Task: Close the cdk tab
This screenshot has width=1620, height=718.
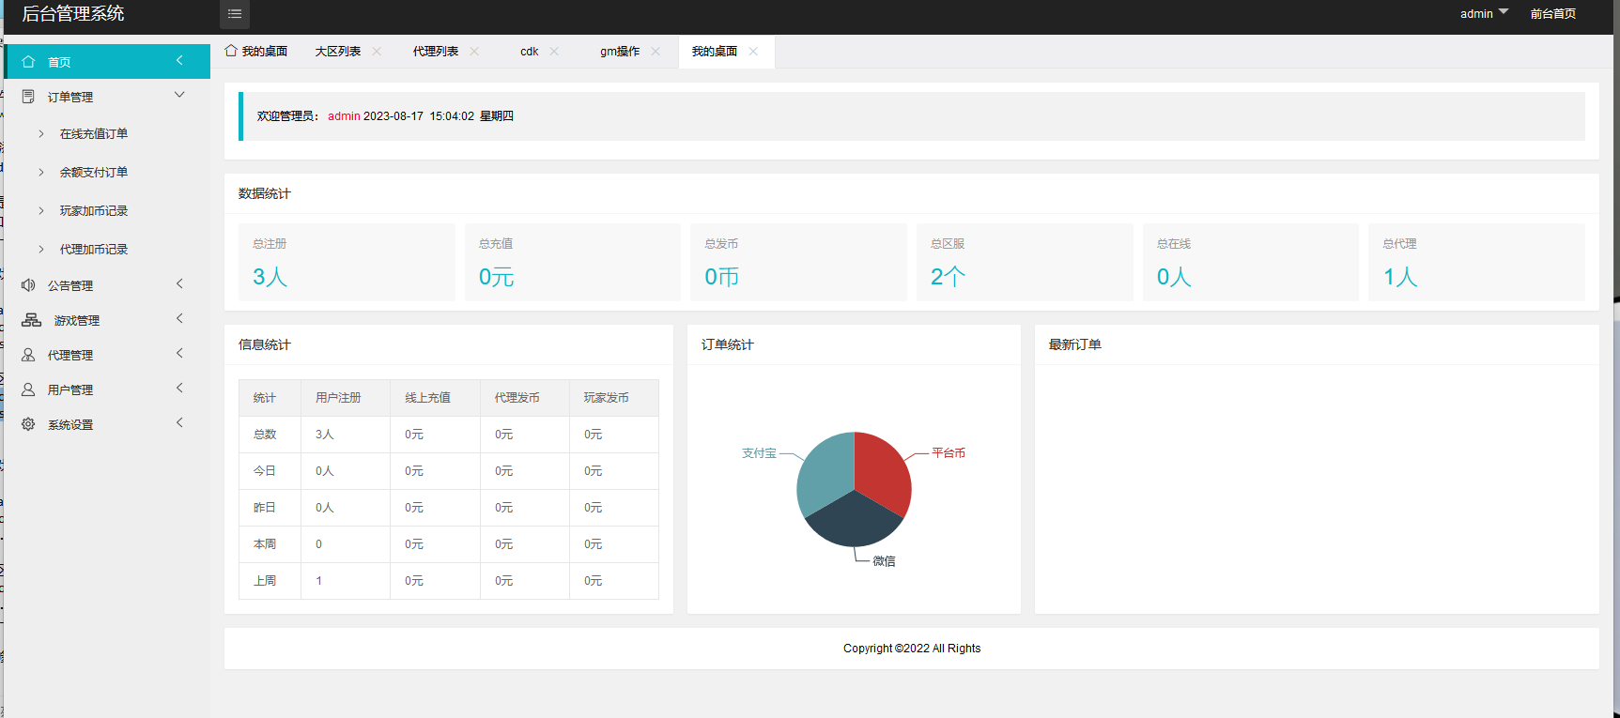Action: coord(554,52)
